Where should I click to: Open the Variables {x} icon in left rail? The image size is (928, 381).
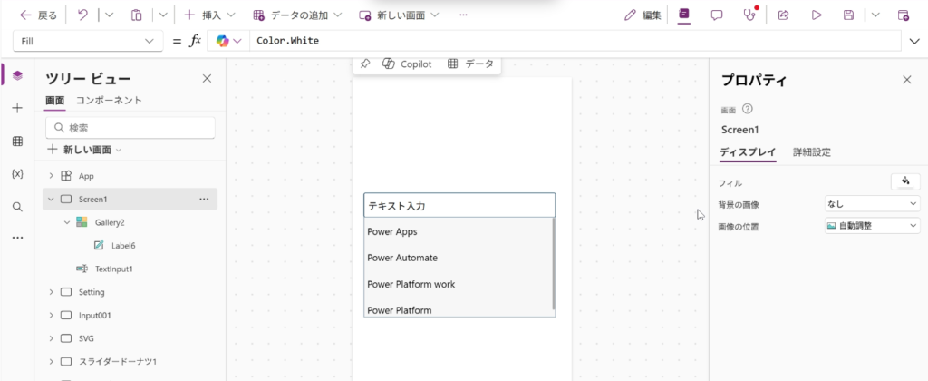click(x=17, y=173)
